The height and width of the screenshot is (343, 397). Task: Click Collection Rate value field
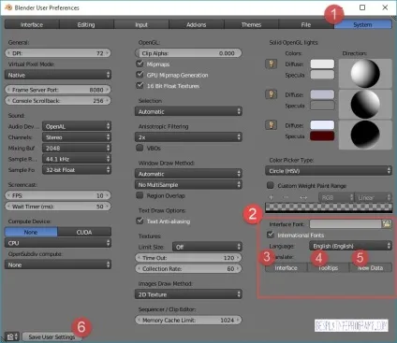coord(188,268)
